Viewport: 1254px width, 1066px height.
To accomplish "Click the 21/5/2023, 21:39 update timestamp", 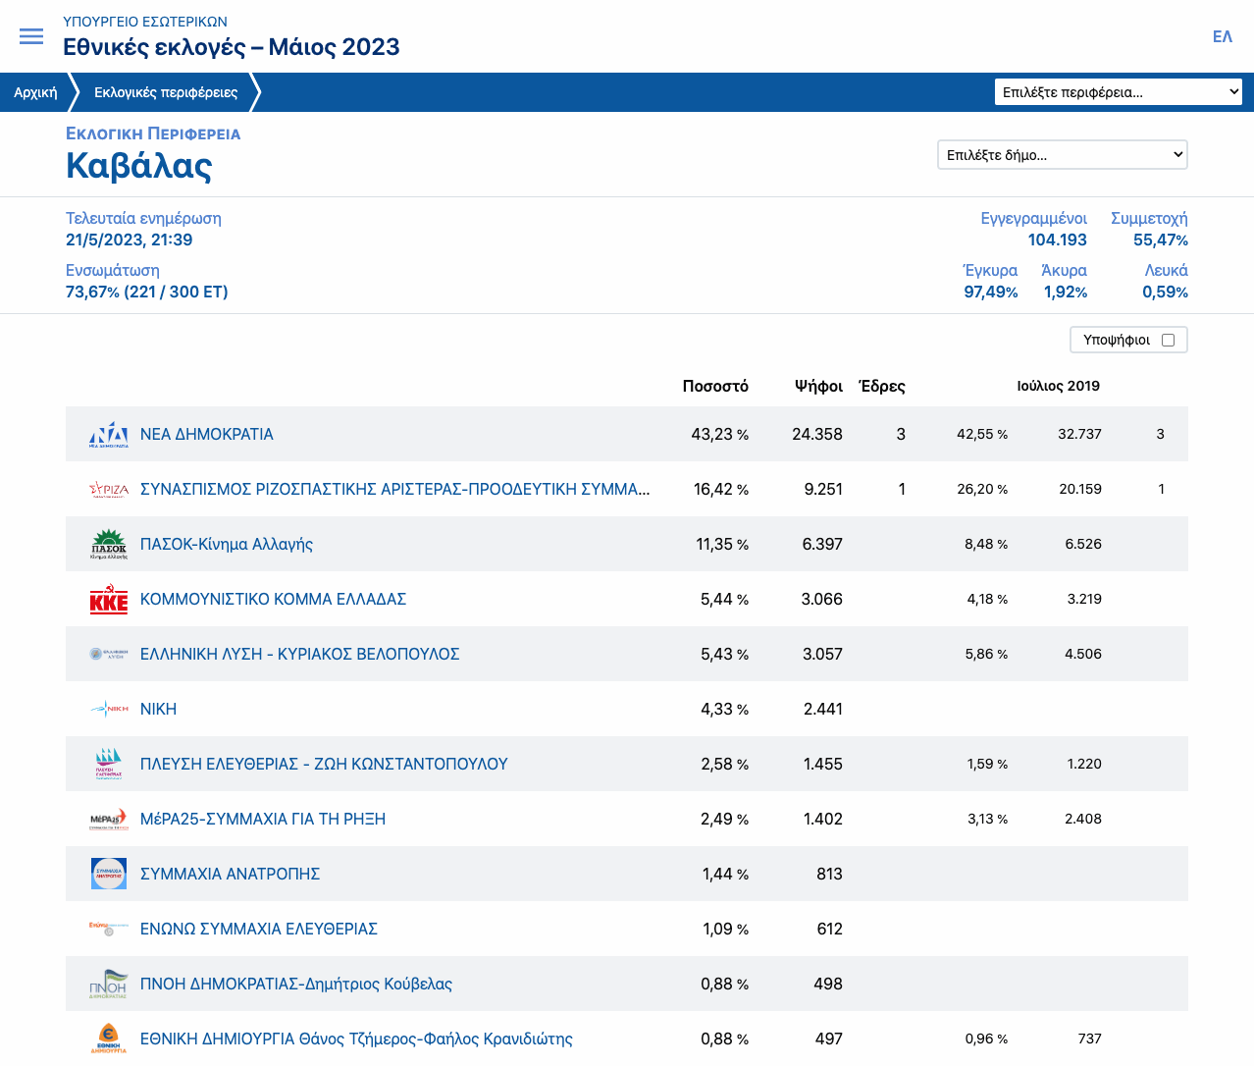I will tap(129, 240).
